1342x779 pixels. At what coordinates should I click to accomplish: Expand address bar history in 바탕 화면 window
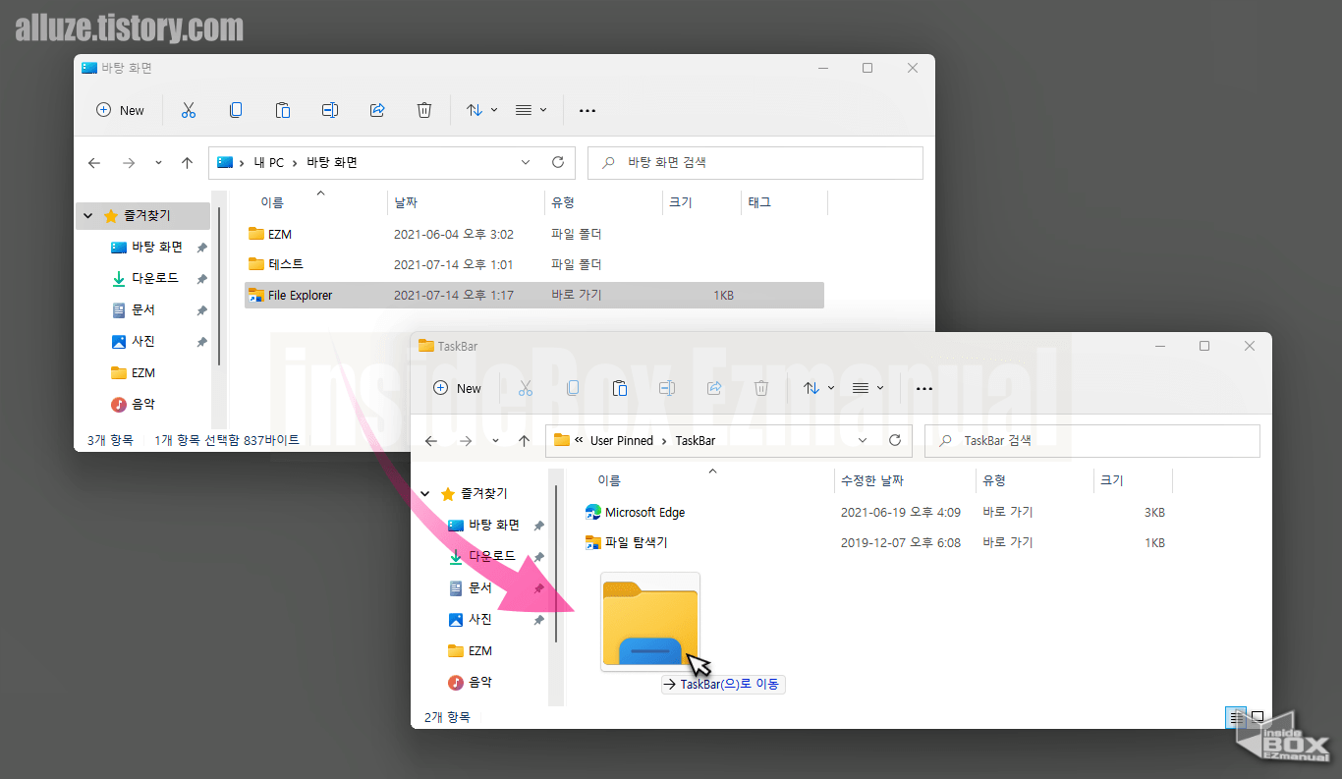click(526, 163)
